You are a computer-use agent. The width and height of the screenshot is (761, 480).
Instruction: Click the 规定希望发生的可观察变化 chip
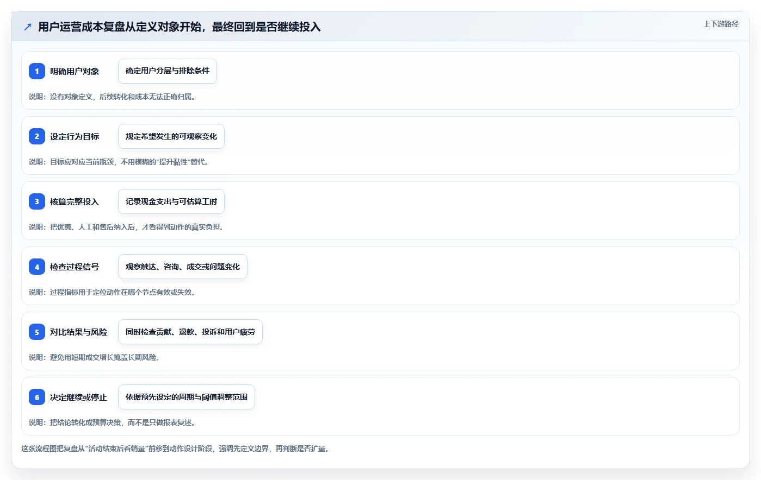point(171,136)
